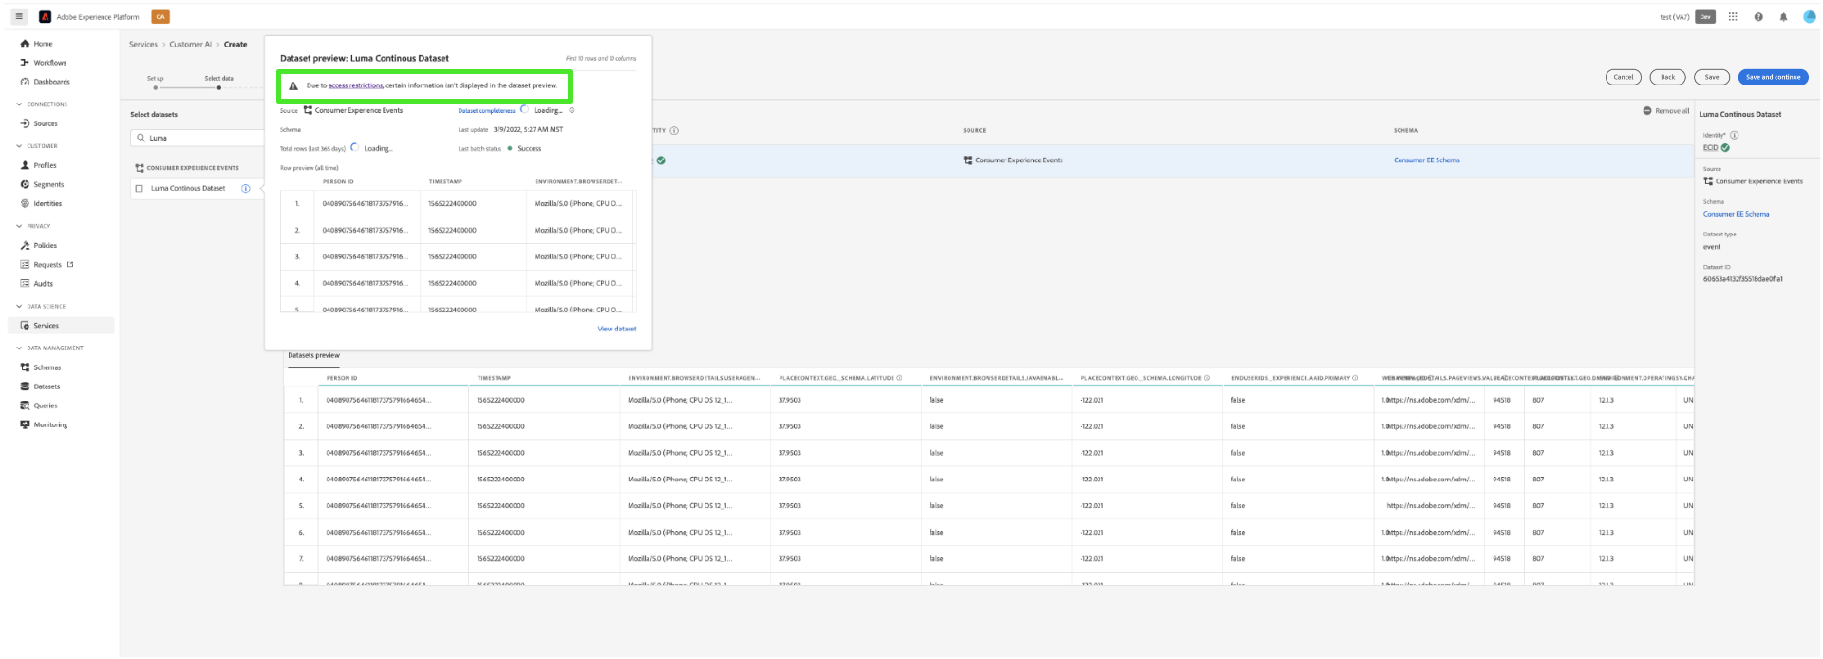This screenshot has height=659, width=1823.
Task: Click the Monitoring icon in sidebar
Action: tap(25, 424)
